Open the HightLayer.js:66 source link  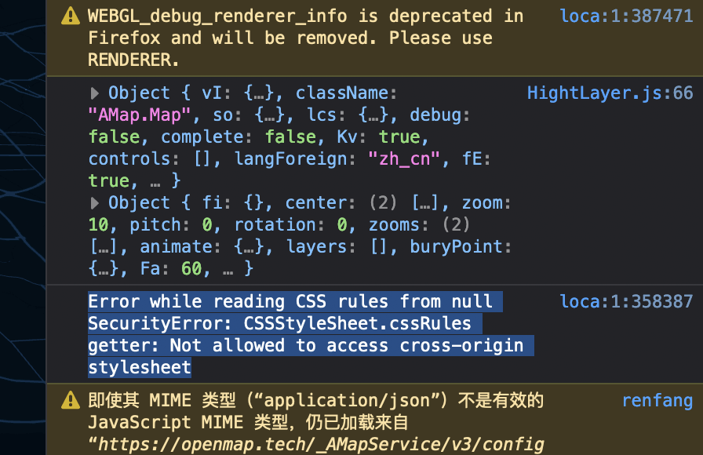610,93
